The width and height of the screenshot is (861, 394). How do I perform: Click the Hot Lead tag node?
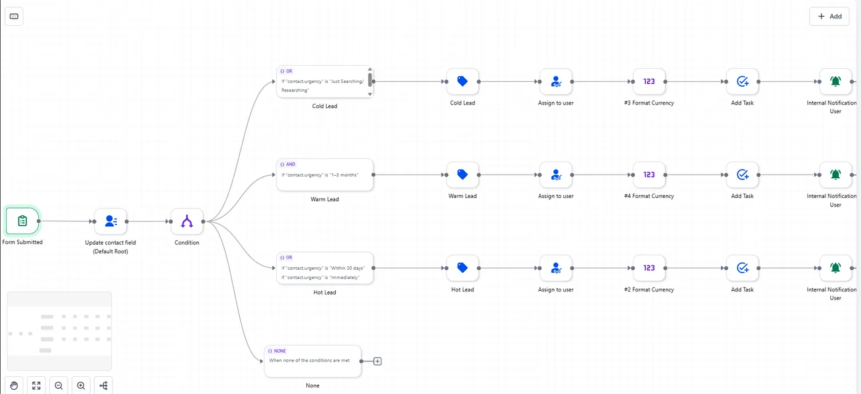462,268
